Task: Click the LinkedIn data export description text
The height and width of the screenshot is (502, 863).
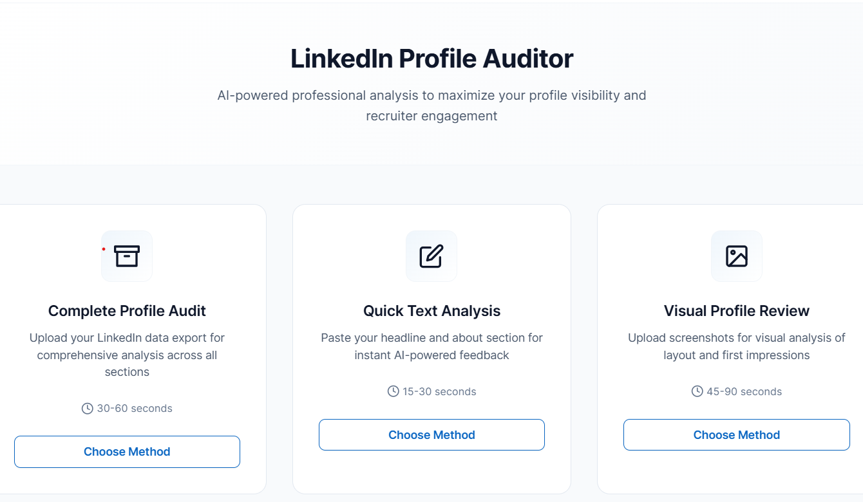Action: pyautogui.click(x=127, y=355)
